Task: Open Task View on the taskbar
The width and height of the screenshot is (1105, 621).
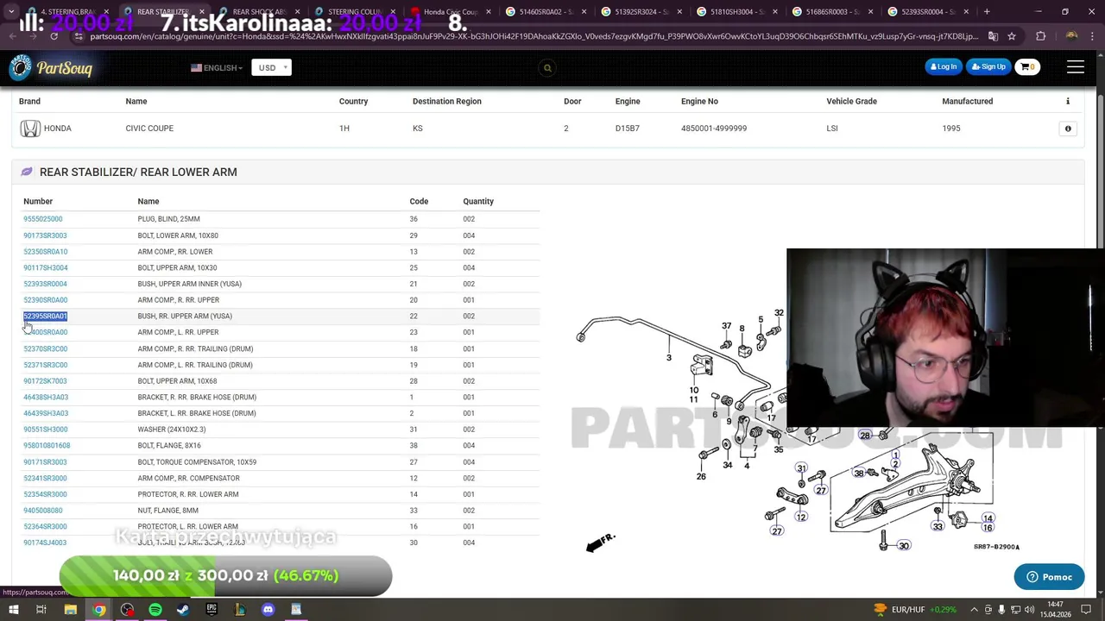Action: [x=41, y=610]
